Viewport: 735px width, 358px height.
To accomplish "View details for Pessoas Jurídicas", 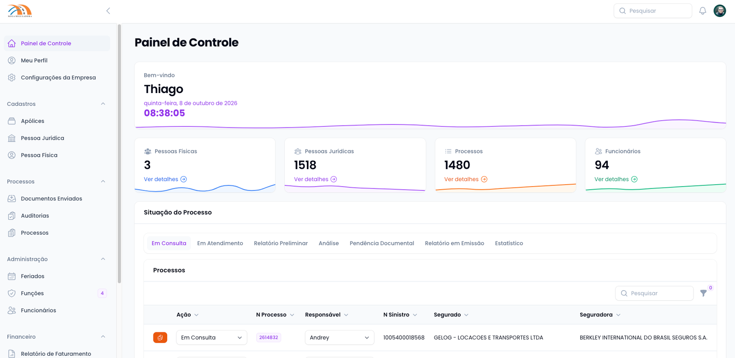I will click(x=316, y=179).
